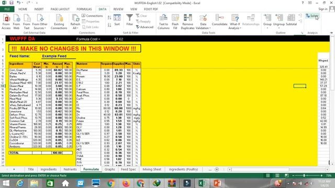The height and width of the screenshot is (188, 335).
Task: Save the workbook
Action: click(12, 3)
